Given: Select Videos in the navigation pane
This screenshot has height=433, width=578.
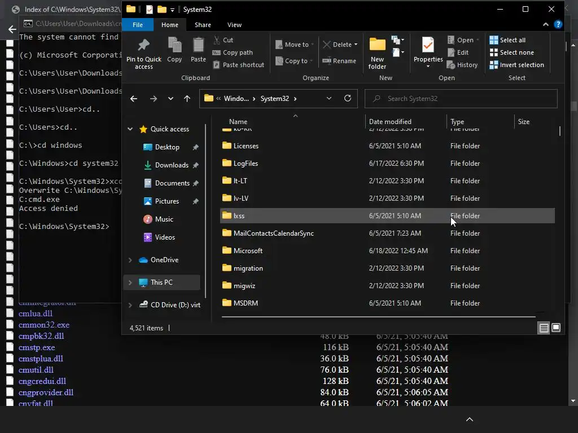Looking at the screenshot, I should click(165, 237).
